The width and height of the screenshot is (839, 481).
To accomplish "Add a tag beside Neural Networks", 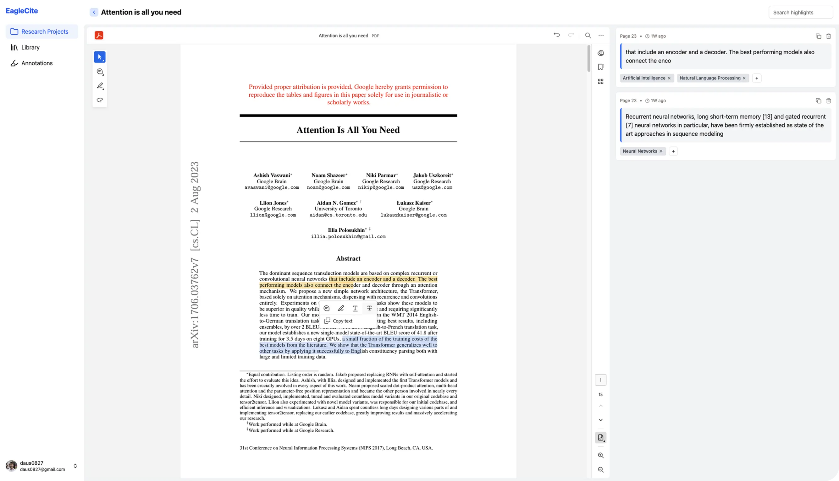I will point(673,151).
